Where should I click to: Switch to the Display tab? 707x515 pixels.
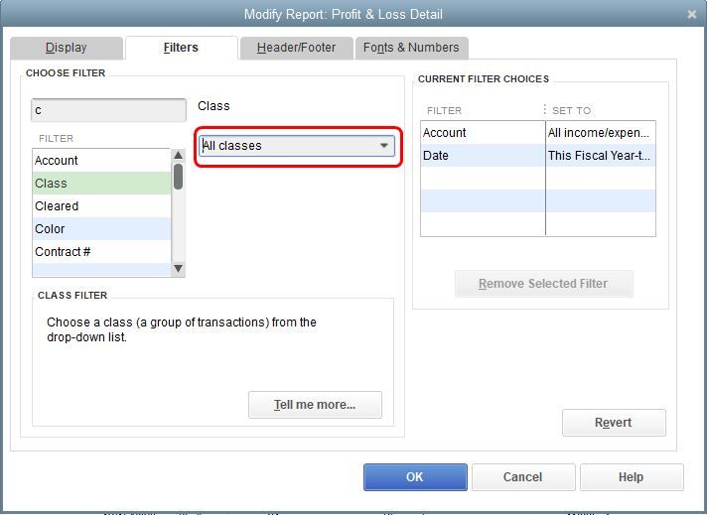[67, 48]
